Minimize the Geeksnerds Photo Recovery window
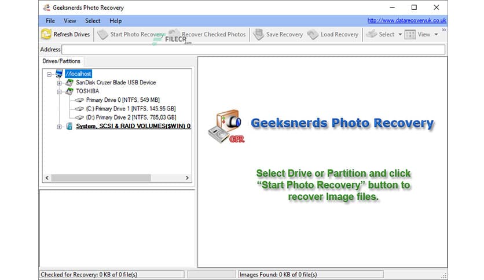Screen dimensions: 484x280 tap(393, 8)
